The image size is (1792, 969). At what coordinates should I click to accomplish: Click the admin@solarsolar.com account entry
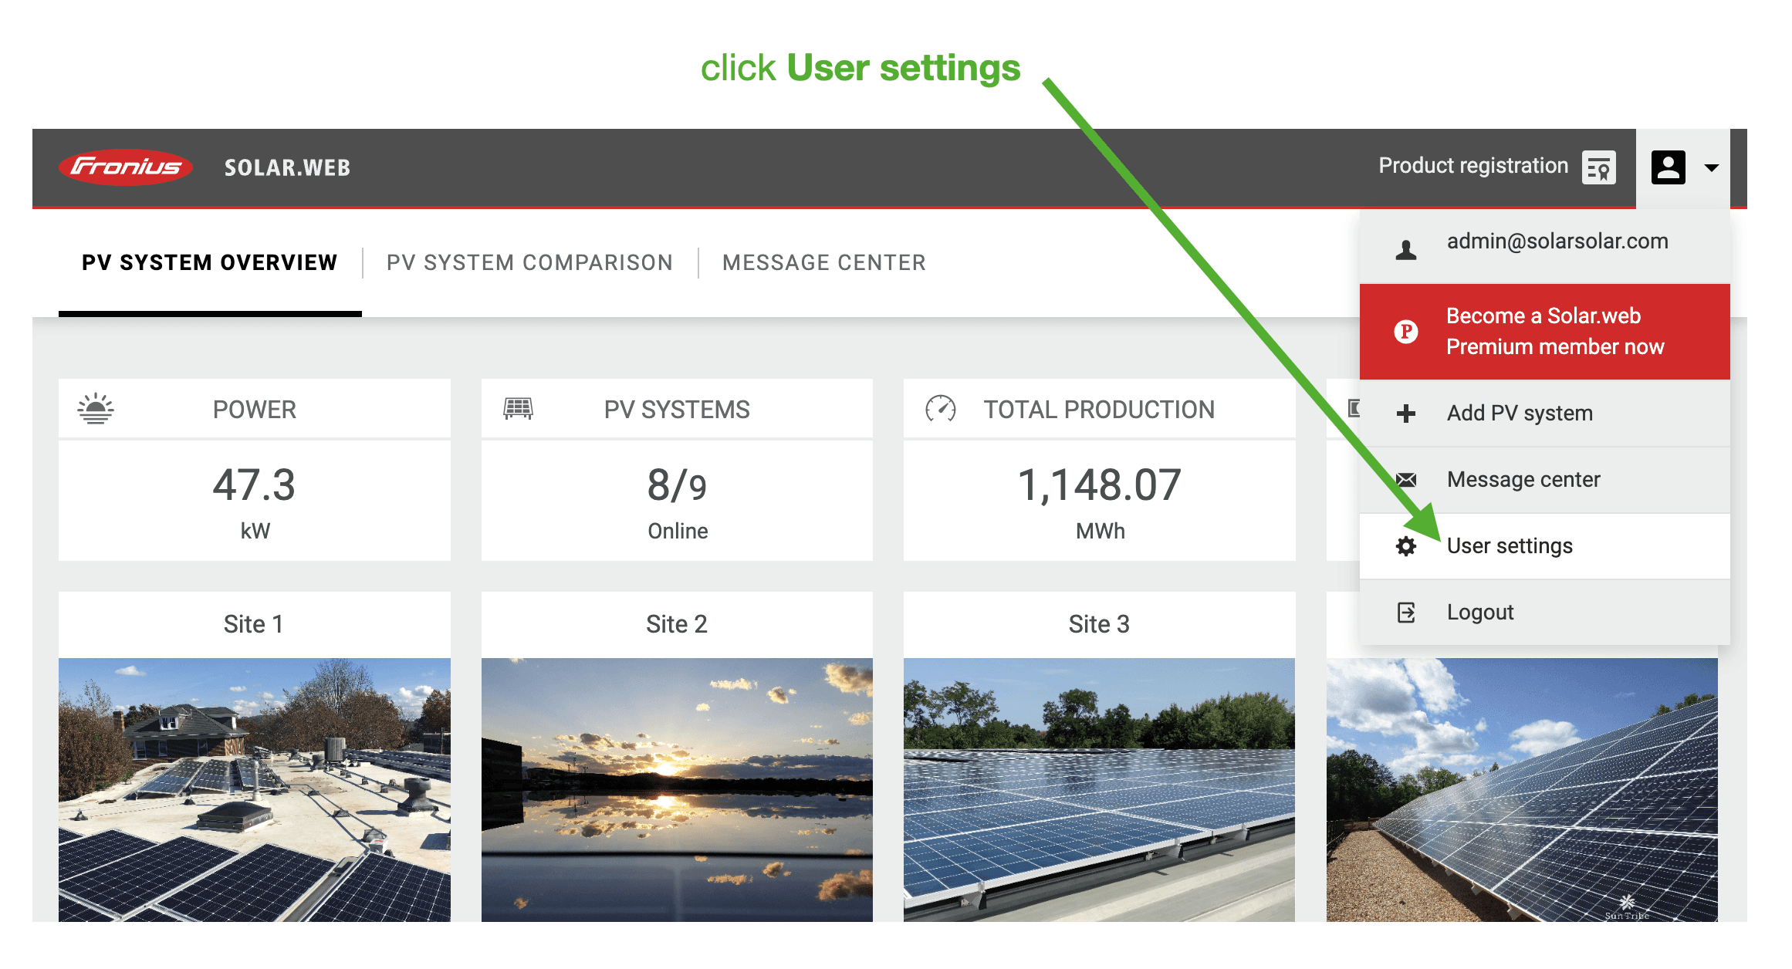coord(1557,241)
